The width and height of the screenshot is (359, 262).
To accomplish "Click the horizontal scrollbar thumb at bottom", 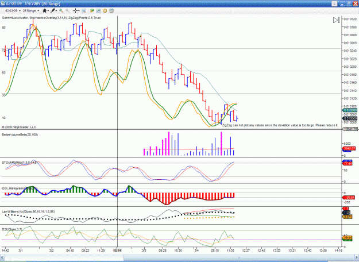I will pyautogui.click(x=239, y=258).
